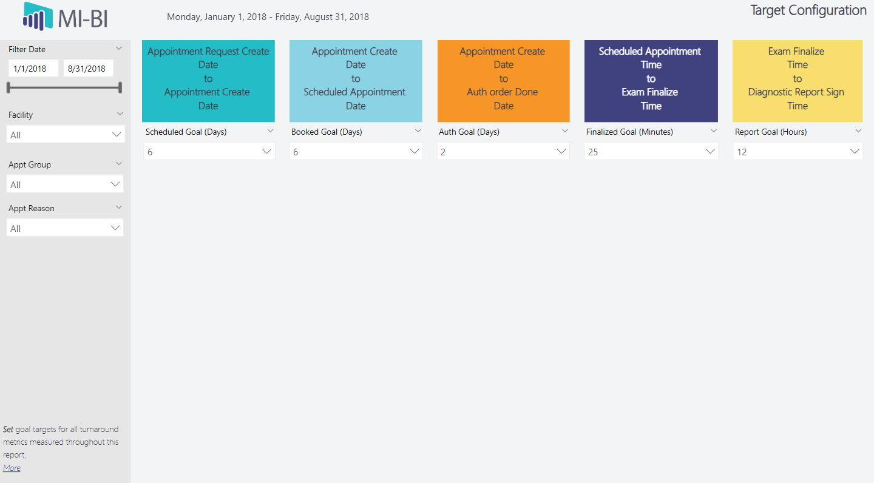Open the Auth Goal value dropdown
This screenshot has height=483, width=874.
(504, 152)
